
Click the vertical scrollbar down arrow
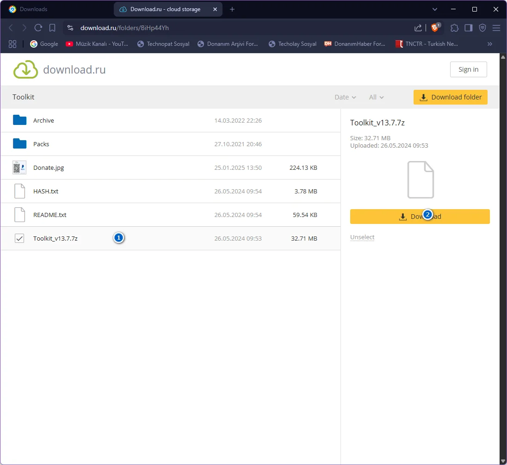(503, 461)
